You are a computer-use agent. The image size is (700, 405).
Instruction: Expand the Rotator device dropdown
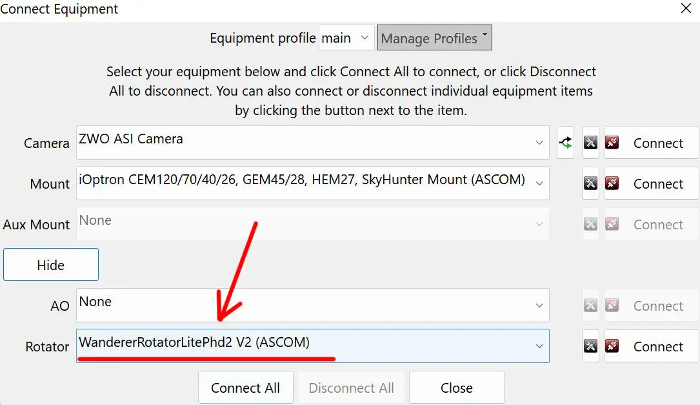pos(539,346)
